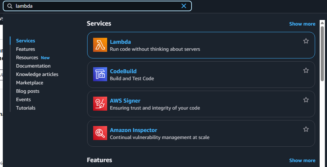Favorite Lambda with its star icon
This screenshot has height=167, width=327.
click(306, 41)
